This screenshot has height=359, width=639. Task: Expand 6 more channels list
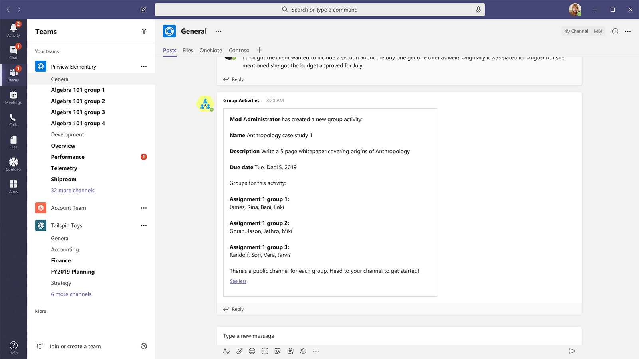pos(71,294)
